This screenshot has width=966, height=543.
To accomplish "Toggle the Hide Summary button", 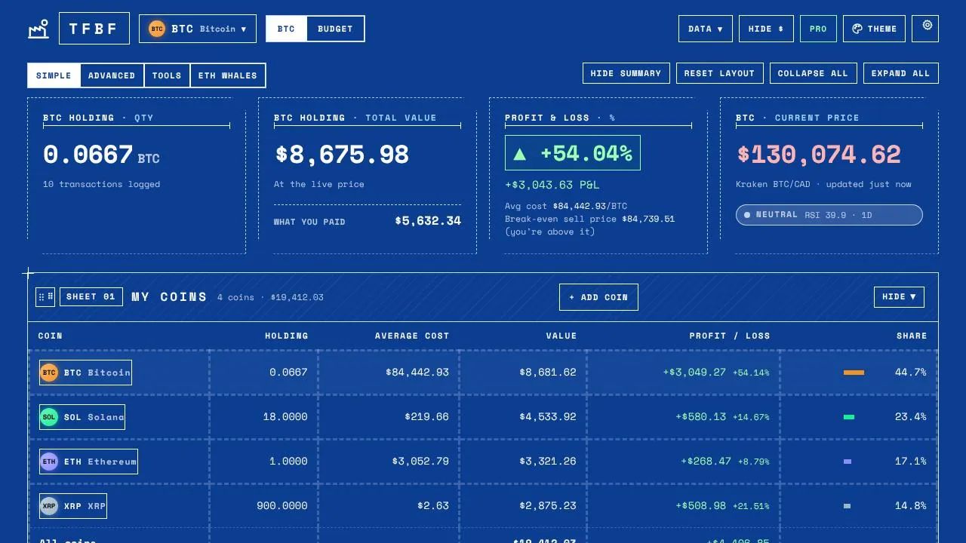I will 626,73.
